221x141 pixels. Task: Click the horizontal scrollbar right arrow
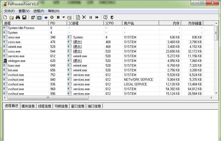pyautogui.click(x=211, y=98)
